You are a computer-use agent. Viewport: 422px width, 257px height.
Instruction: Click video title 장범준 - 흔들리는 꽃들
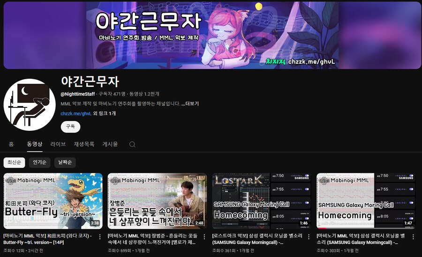point(152,239)
